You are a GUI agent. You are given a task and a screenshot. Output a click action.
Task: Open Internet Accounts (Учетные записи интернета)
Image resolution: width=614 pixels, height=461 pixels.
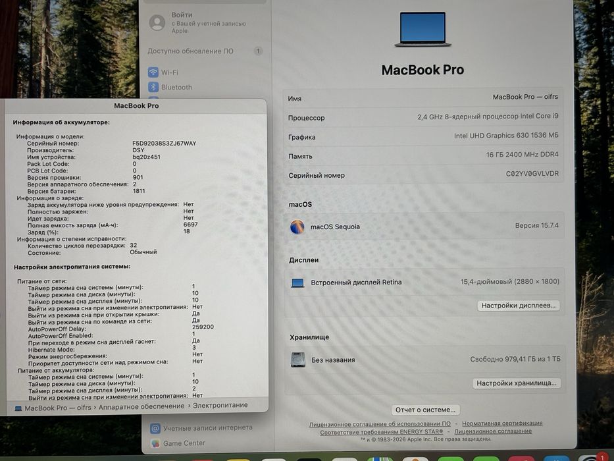pos(201,428)
